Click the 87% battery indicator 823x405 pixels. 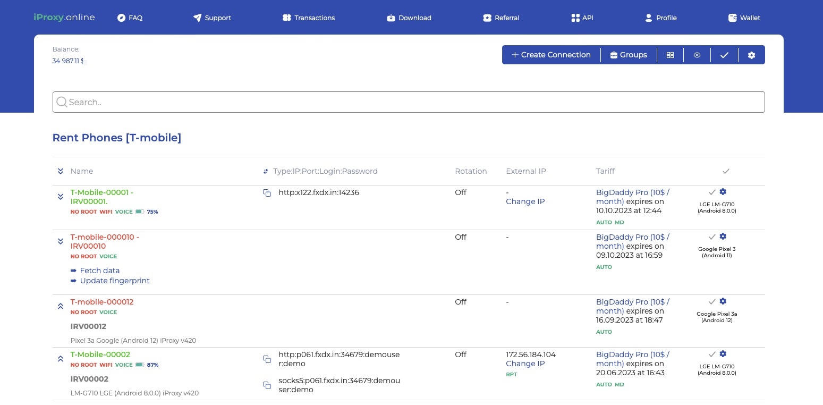tap(147, 365)
